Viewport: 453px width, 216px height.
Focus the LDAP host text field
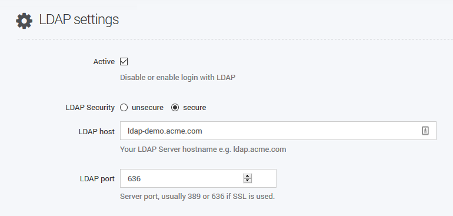coord(278,131)
